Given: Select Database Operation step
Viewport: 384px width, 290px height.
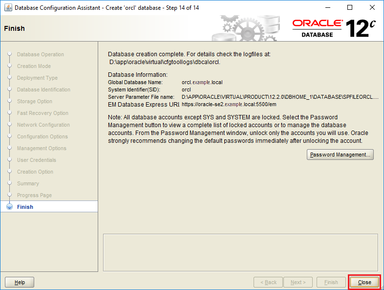Looking at the screenshot, I should (41, 54).
